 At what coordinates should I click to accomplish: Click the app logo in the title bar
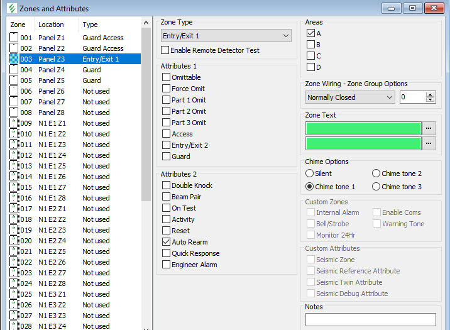[x=11, y=9]
